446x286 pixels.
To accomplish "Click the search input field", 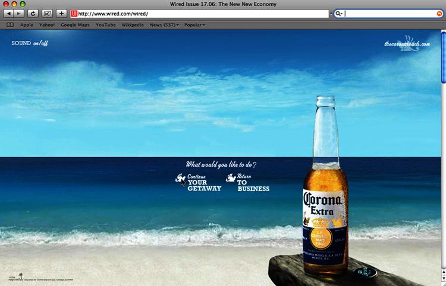I will [390, 14].
